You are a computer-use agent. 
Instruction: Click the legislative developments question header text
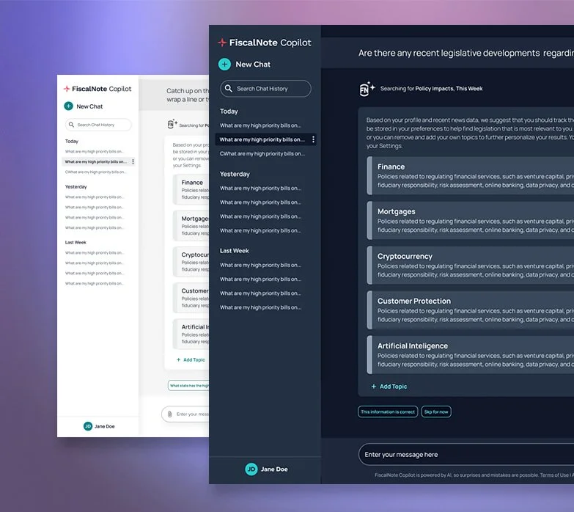click(x=466, y=53)
